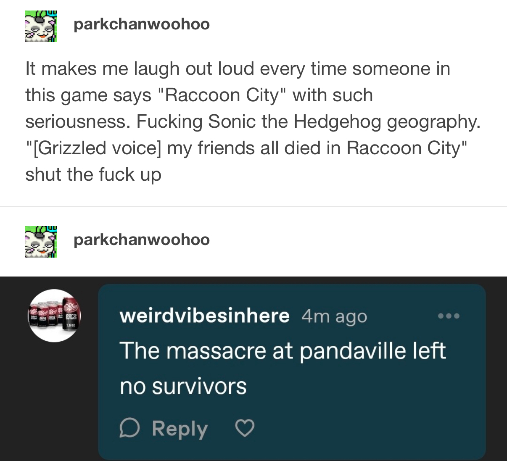Open the three-dot comment options menu
The image size is (507, 461).
tap(449, 316)
